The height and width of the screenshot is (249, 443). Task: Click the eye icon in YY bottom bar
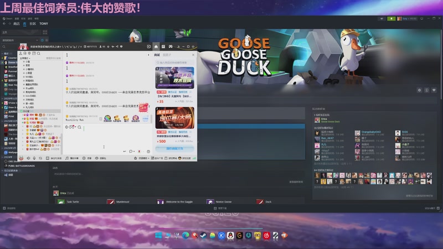96,158
